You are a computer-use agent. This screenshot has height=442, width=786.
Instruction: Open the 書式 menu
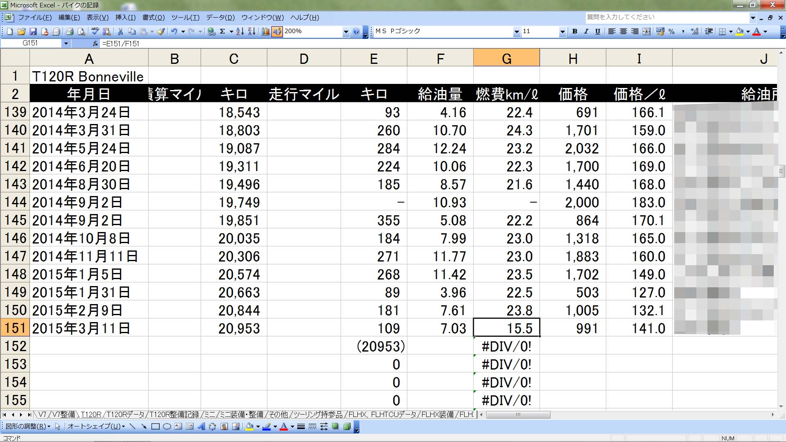(x=154, y=18)
